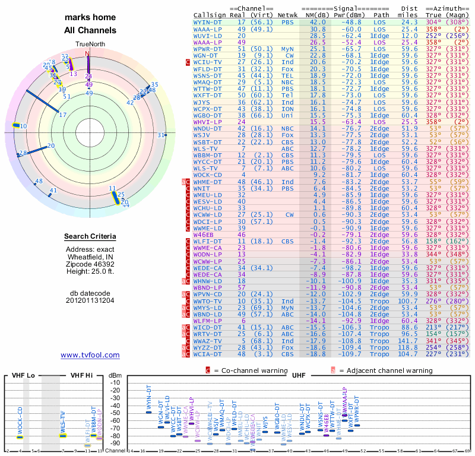This screenshot has height=456, width=475.
Task: Click the adjacent-channel 'a' icon beside WPVN-CD
Action: pyautogui.click(x=183, y=294)
